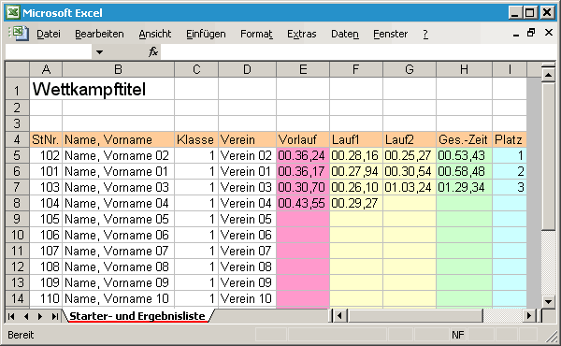Click the horizontal scrollbar right arrow
The width and height of the screenshot is (561, 346).
point(529,316)
